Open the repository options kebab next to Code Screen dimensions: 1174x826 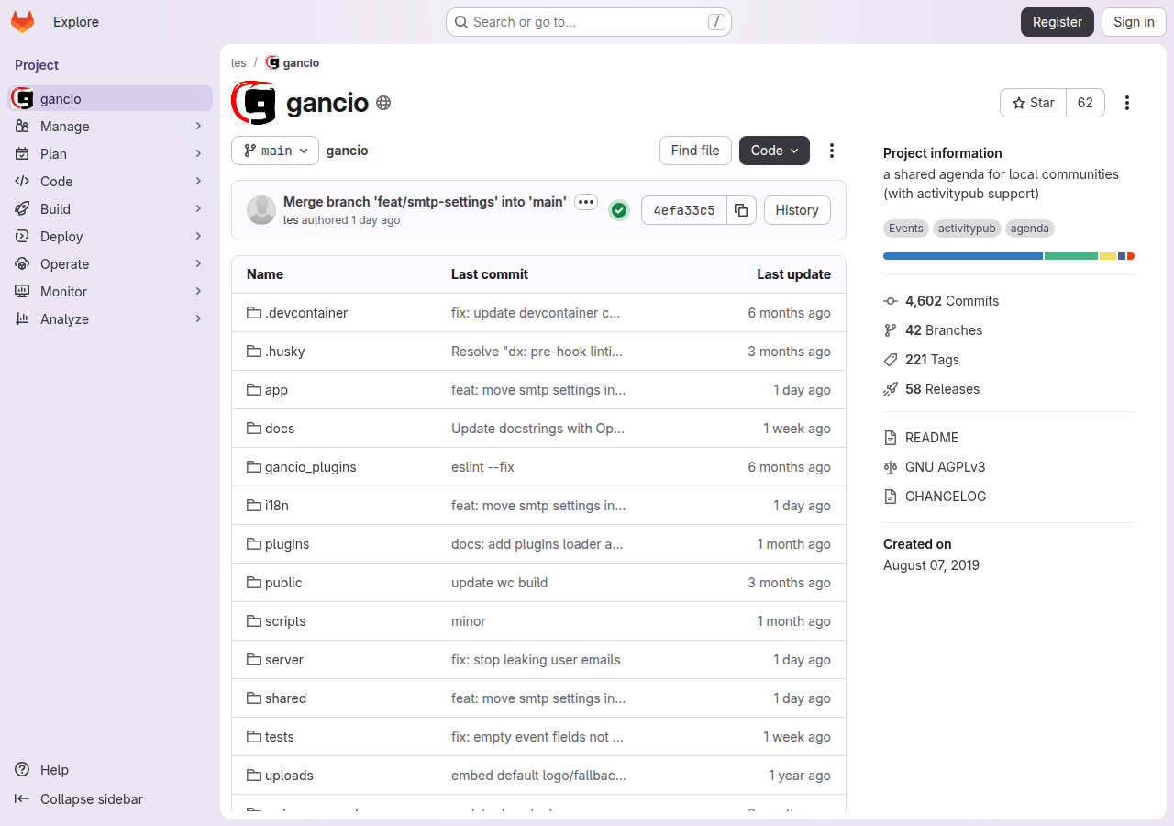tap(832, 151)
